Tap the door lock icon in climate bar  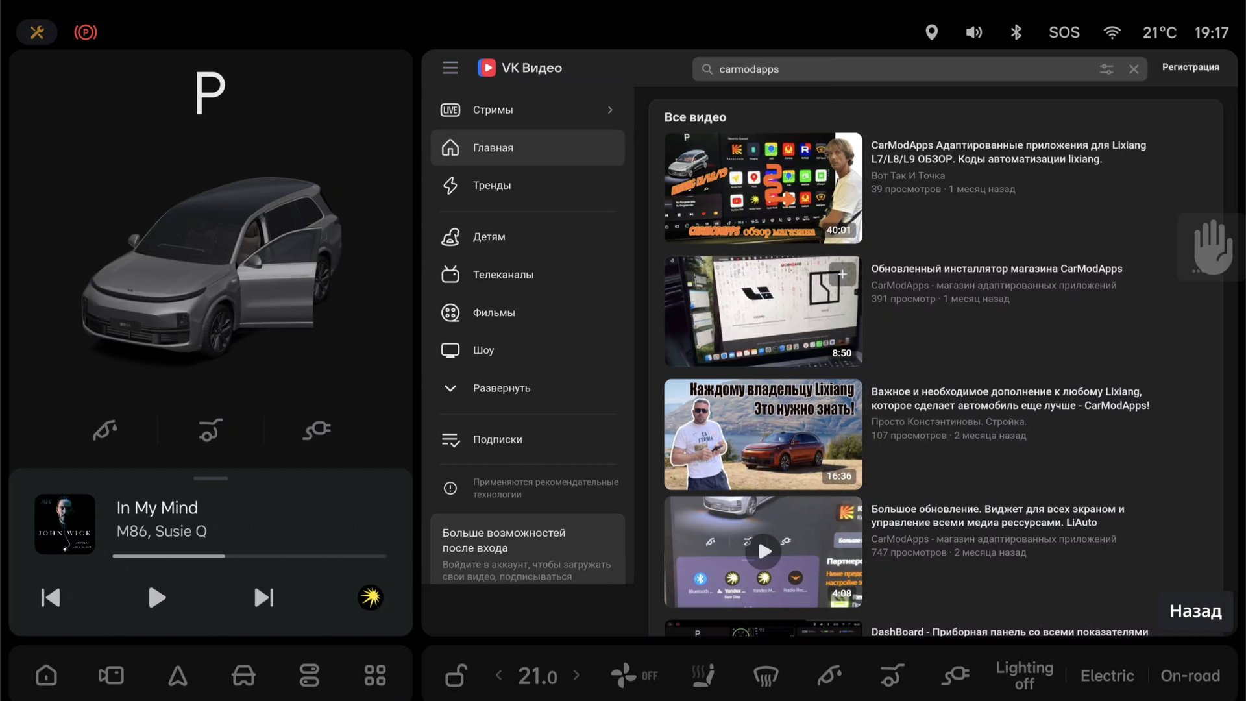click(456, 676)
